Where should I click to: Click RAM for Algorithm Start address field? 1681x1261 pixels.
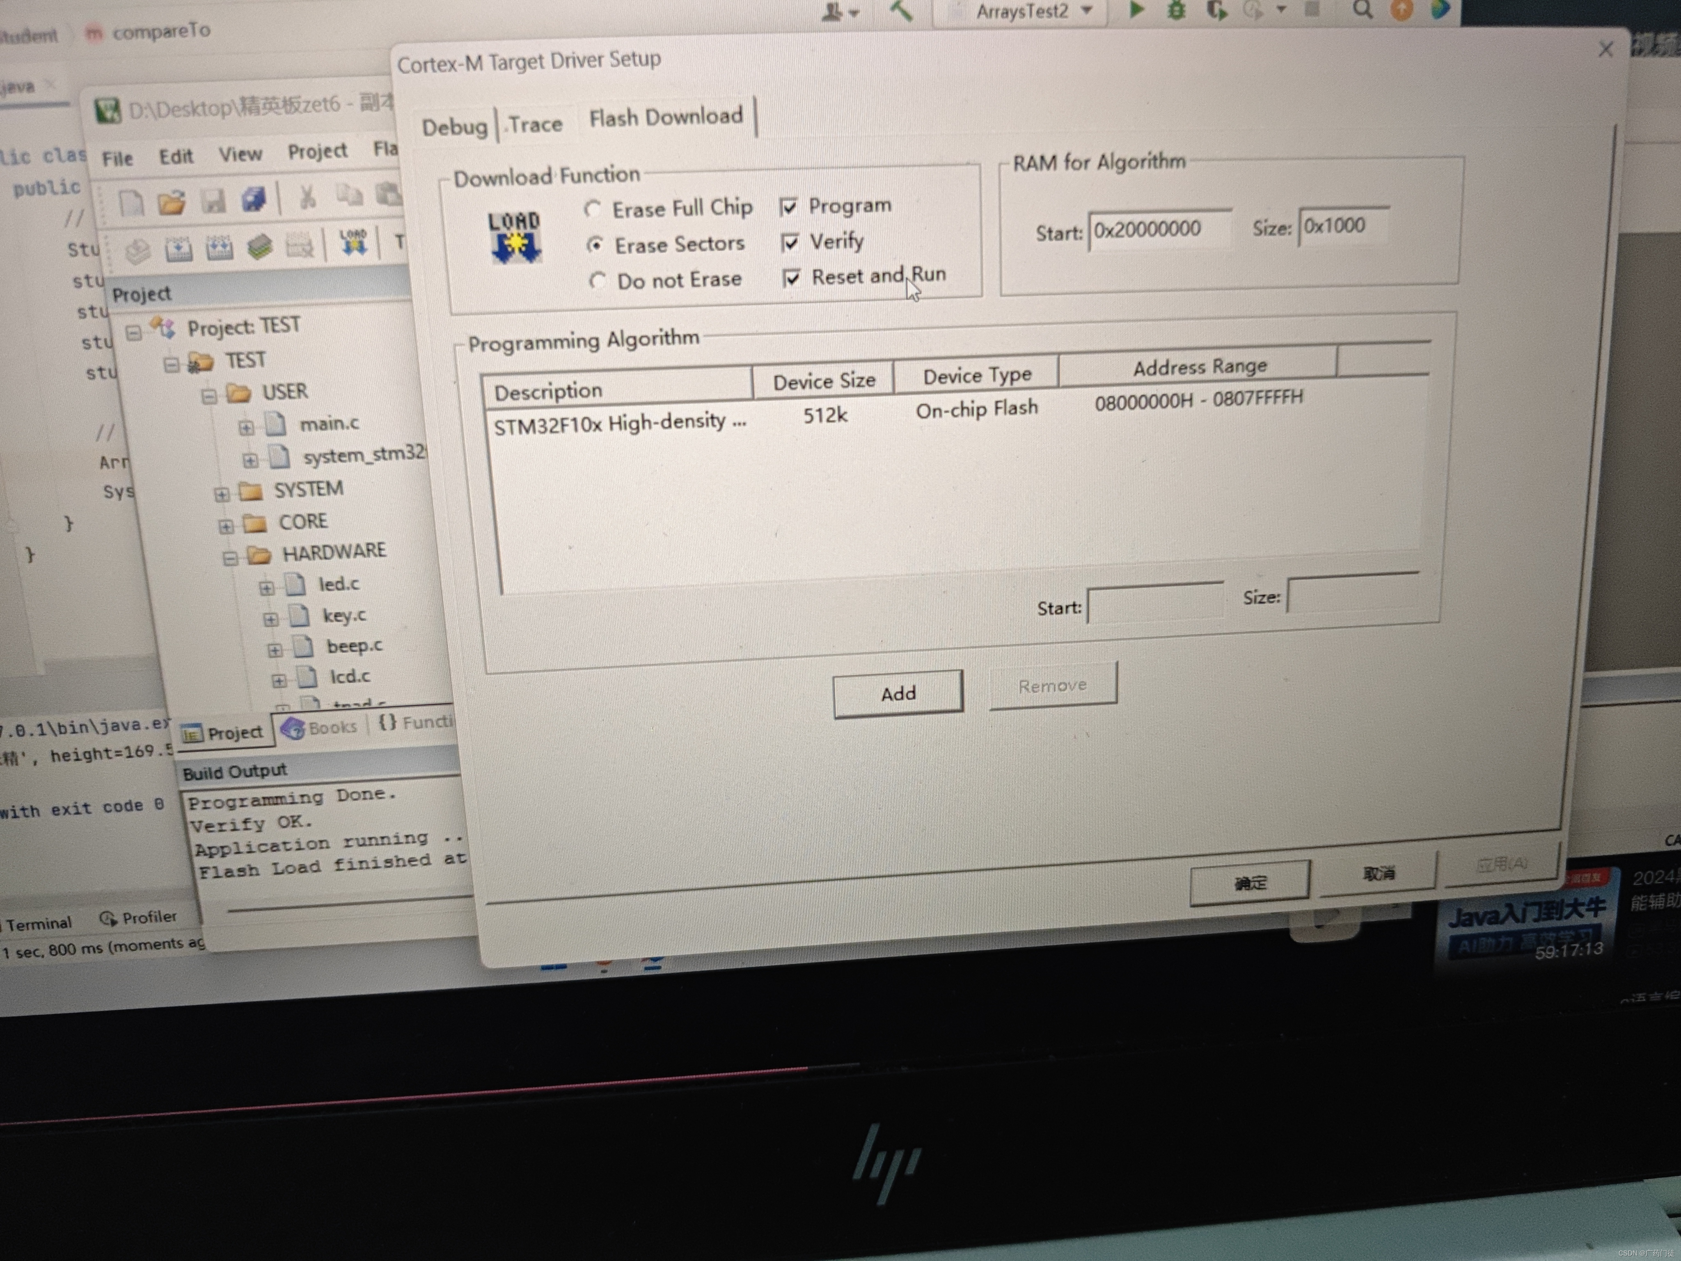pos(1158,229)
